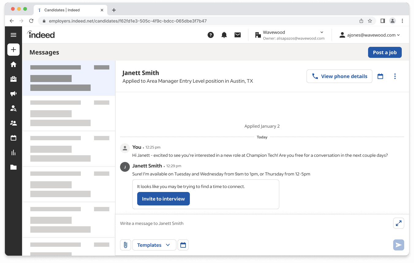Open the three-dot more options menu for Janett Smith
The width and height of the screenshot is (414, 263).
[x=395, y=76]
